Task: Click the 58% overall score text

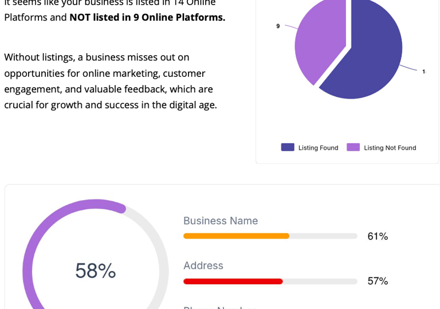Action: pyautogui.click(x=96, y=271)
